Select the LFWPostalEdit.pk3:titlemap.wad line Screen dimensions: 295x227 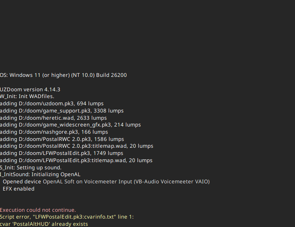click(76, 160)
